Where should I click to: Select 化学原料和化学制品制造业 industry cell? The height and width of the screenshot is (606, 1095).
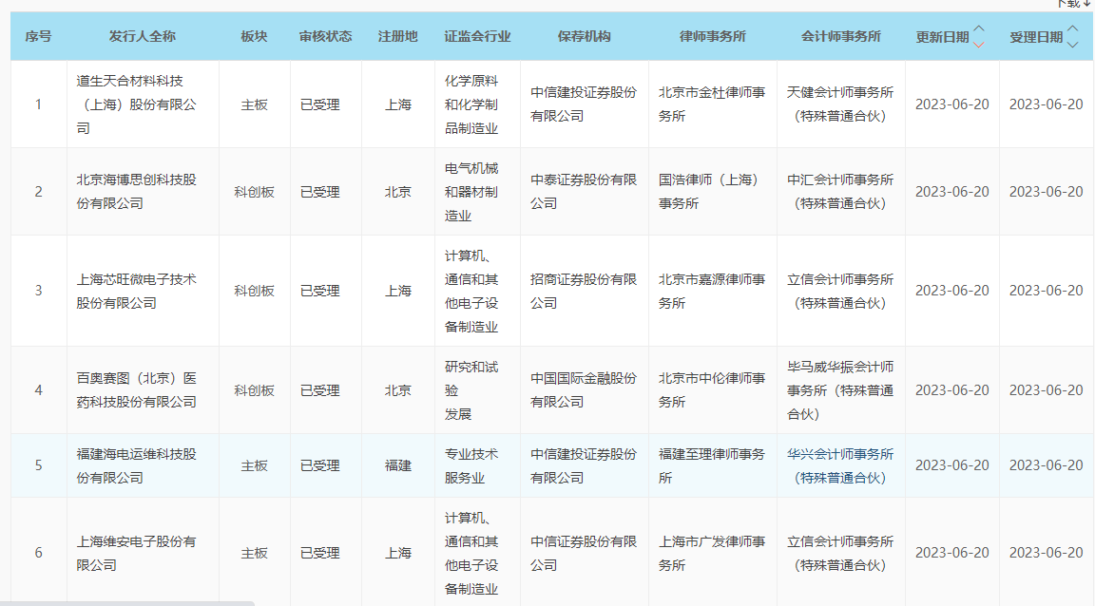(471, 104)
